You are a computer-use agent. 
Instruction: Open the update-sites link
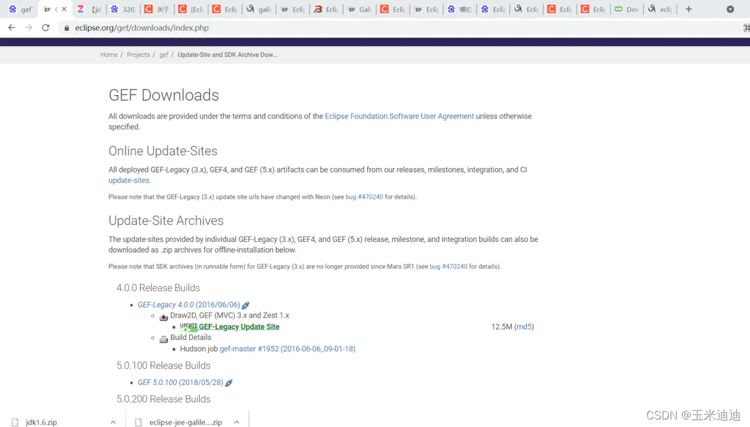tap(129, 181)
